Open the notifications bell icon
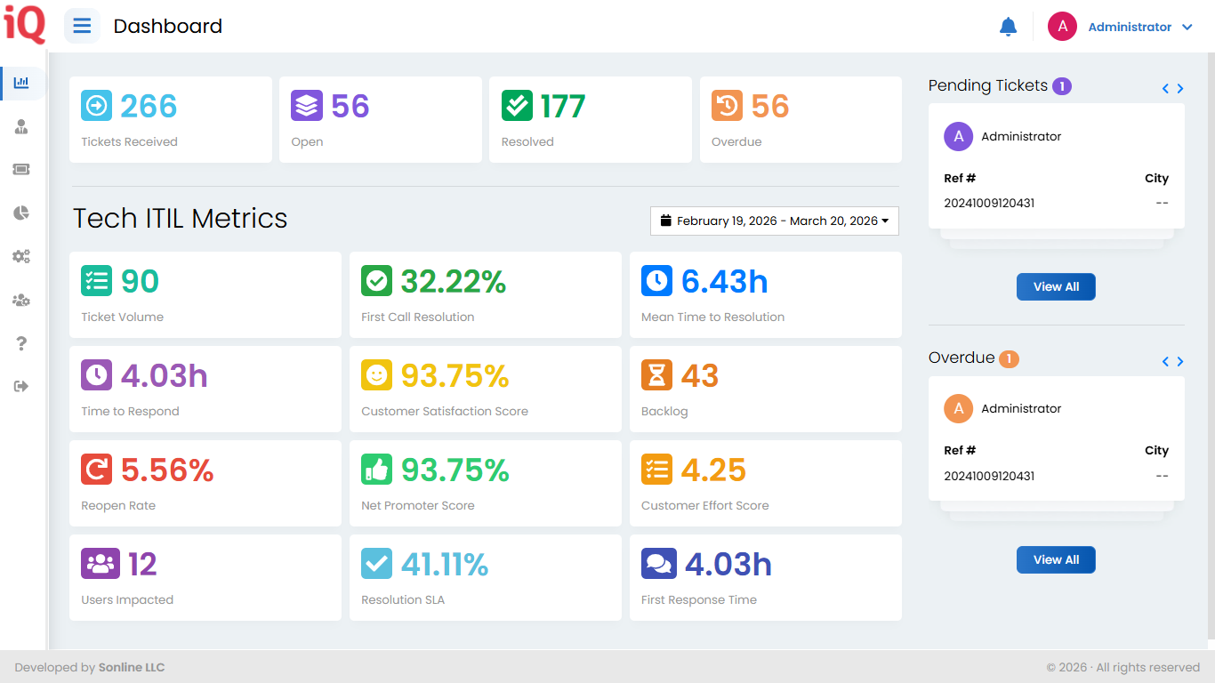 tap(1008, 27)
